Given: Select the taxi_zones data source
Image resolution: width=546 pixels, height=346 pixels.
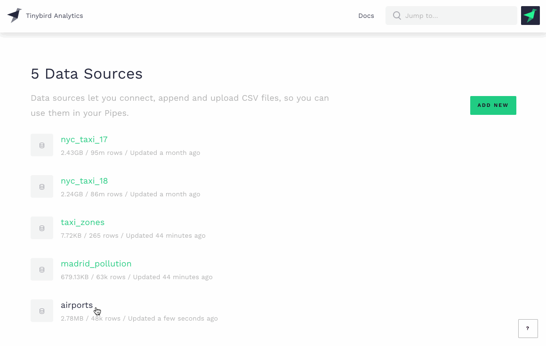Looking at the screenshot, I should click(x=82, y=222).
